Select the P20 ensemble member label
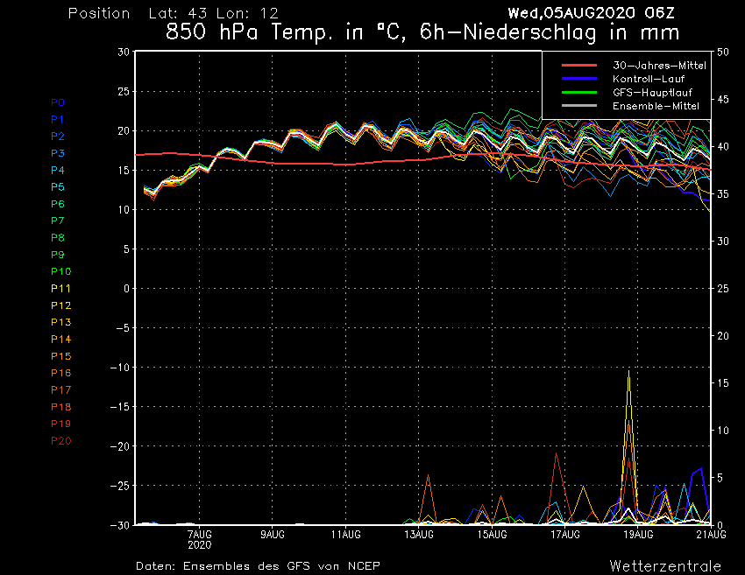 pos(60,440)
